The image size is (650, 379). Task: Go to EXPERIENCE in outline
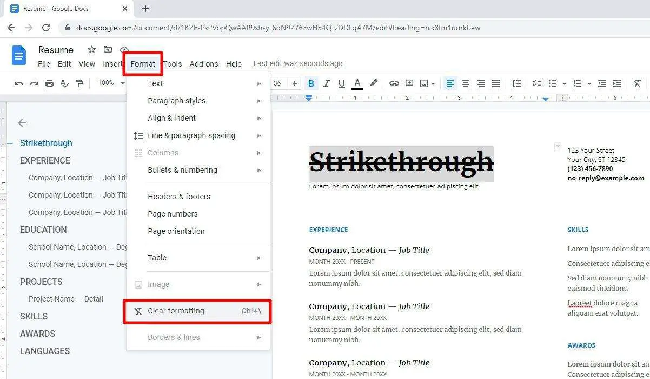click(x=45, y=160)
